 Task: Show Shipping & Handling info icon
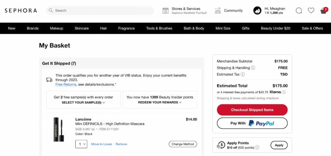pyautogui.click(x=253, y=68)
